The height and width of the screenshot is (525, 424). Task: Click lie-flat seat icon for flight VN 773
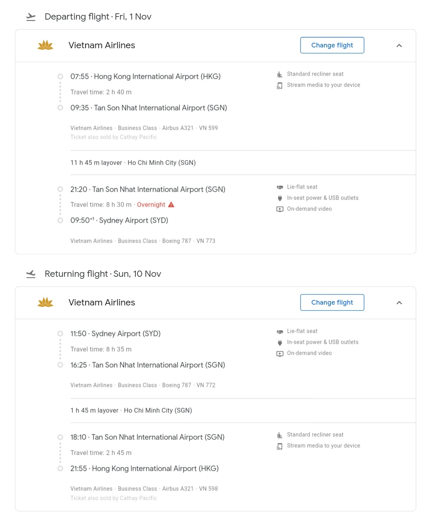280,187
